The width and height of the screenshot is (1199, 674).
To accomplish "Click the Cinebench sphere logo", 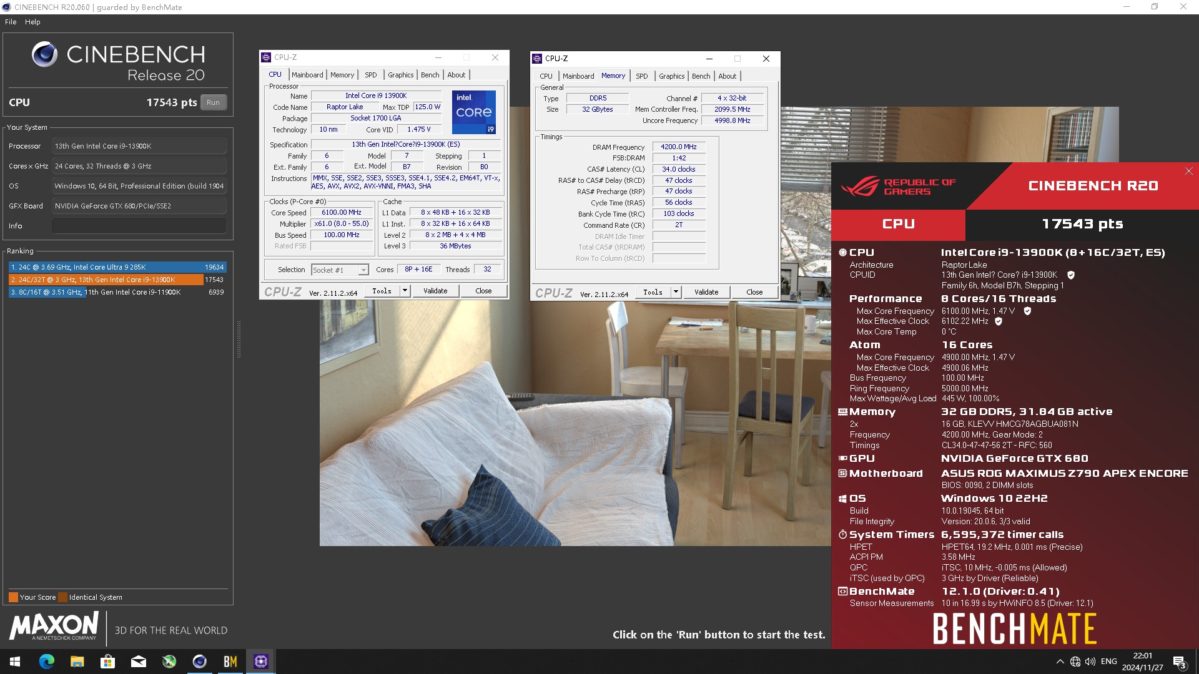I will pos(45,54).
